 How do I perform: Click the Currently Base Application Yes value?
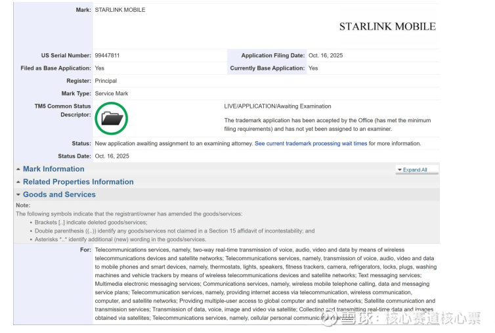[x=313, y=68]
